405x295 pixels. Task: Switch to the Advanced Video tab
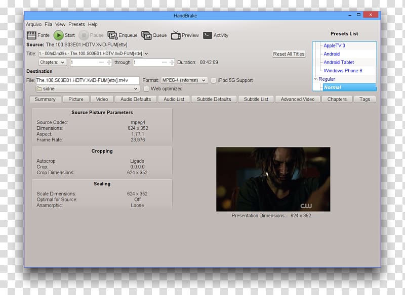tap(298, 99)
